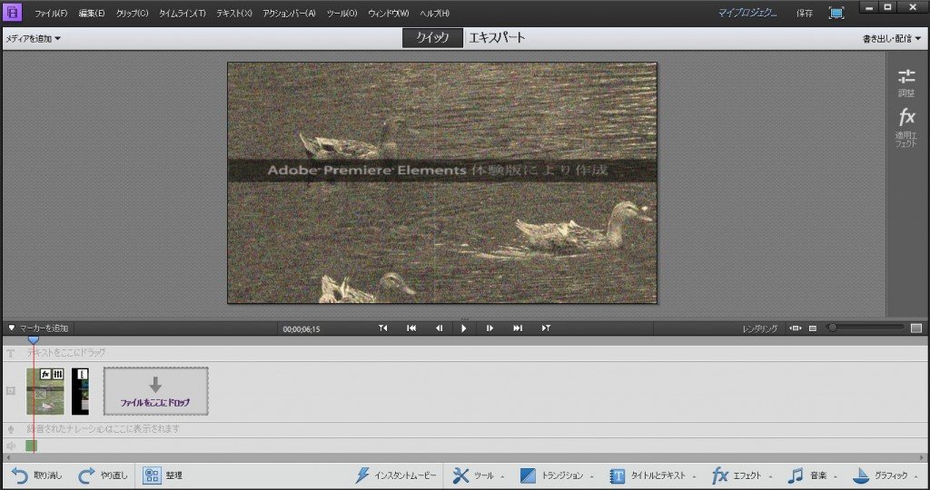Click the fit-to-timeline icon beside レンダリング
This screenshot has height=490, width=930.
pos(796,328)
